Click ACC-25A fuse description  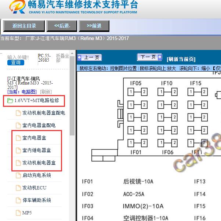click(x=134, y=194)
